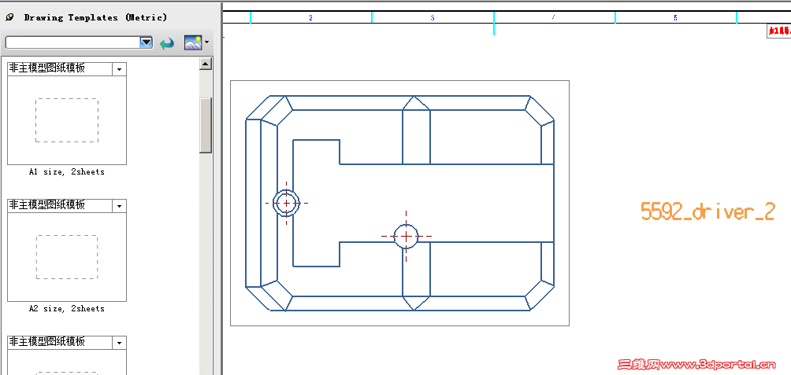Click the landscape picture preview icon
Screen dimensions: 791x375
pyautogui.click(x=193, y=42)
